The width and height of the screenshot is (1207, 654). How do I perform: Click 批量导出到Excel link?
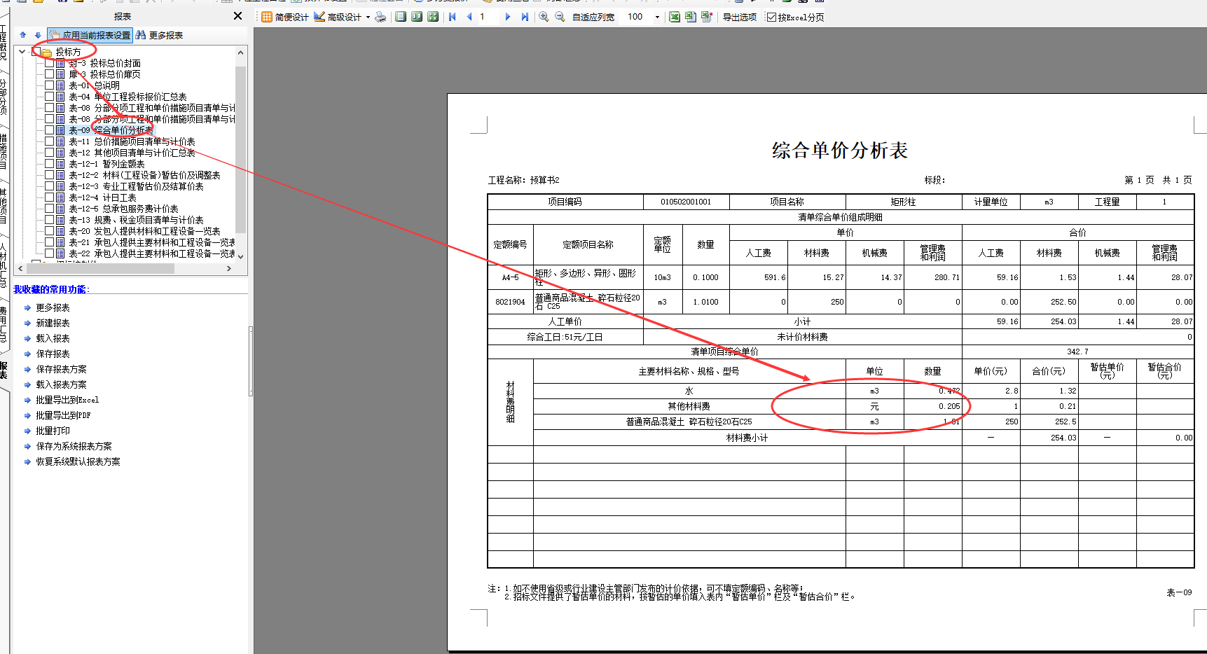[67, 401]
